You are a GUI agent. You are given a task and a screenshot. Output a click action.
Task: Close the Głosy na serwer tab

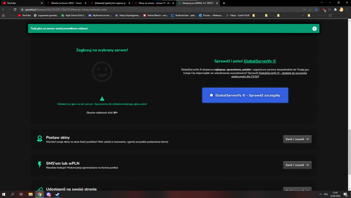tap(173, 3)
